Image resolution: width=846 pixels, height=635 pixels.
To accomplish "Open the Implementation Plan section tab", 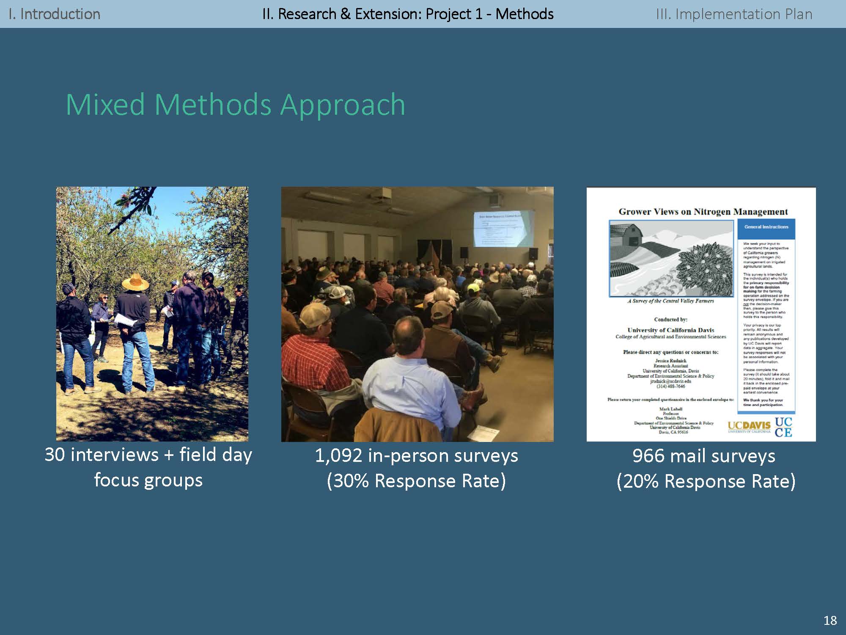I will 734,14.
